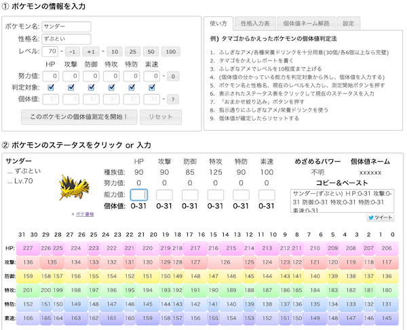
Task: Click the 素早 努力値 input field
Action: click(152, 76)
